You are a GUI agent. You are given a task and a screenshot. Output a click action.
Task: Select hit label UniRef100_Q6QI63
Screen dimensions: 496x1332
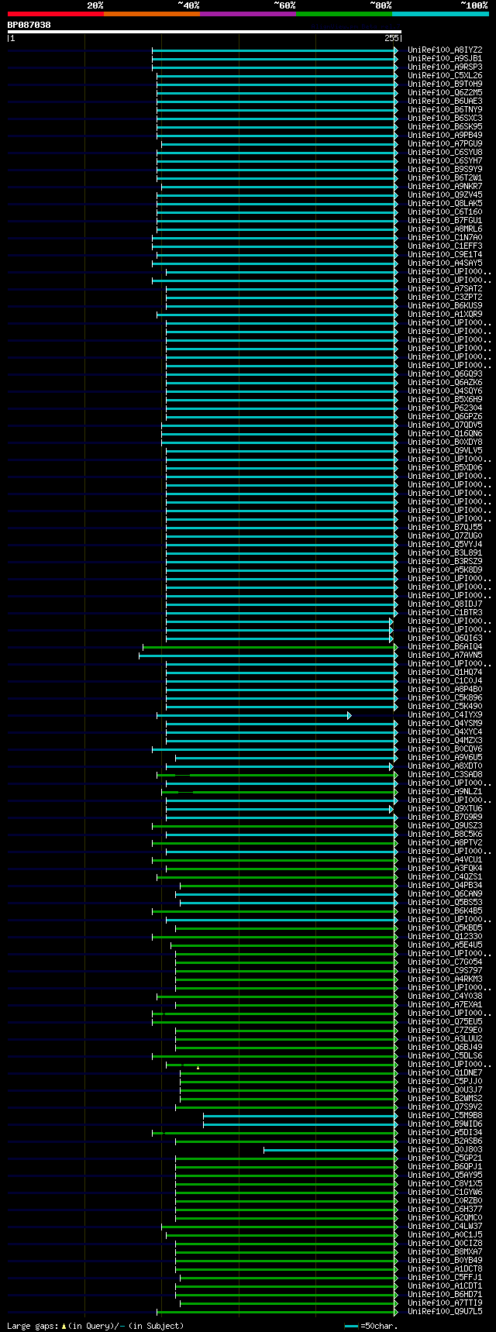coord(445,638)
